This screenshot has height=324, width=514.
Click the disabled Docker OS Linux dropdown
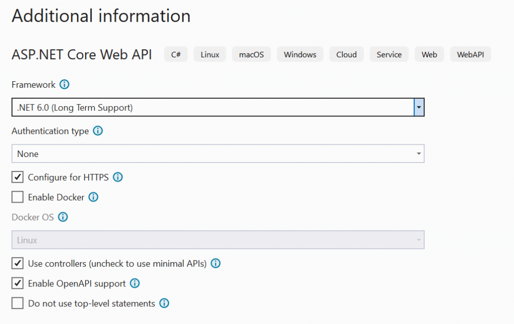[218, 240]
